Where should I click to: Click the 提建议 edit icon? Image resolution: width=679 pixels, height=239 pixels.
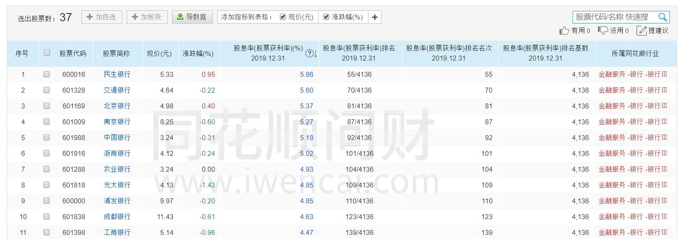[641, 30]
